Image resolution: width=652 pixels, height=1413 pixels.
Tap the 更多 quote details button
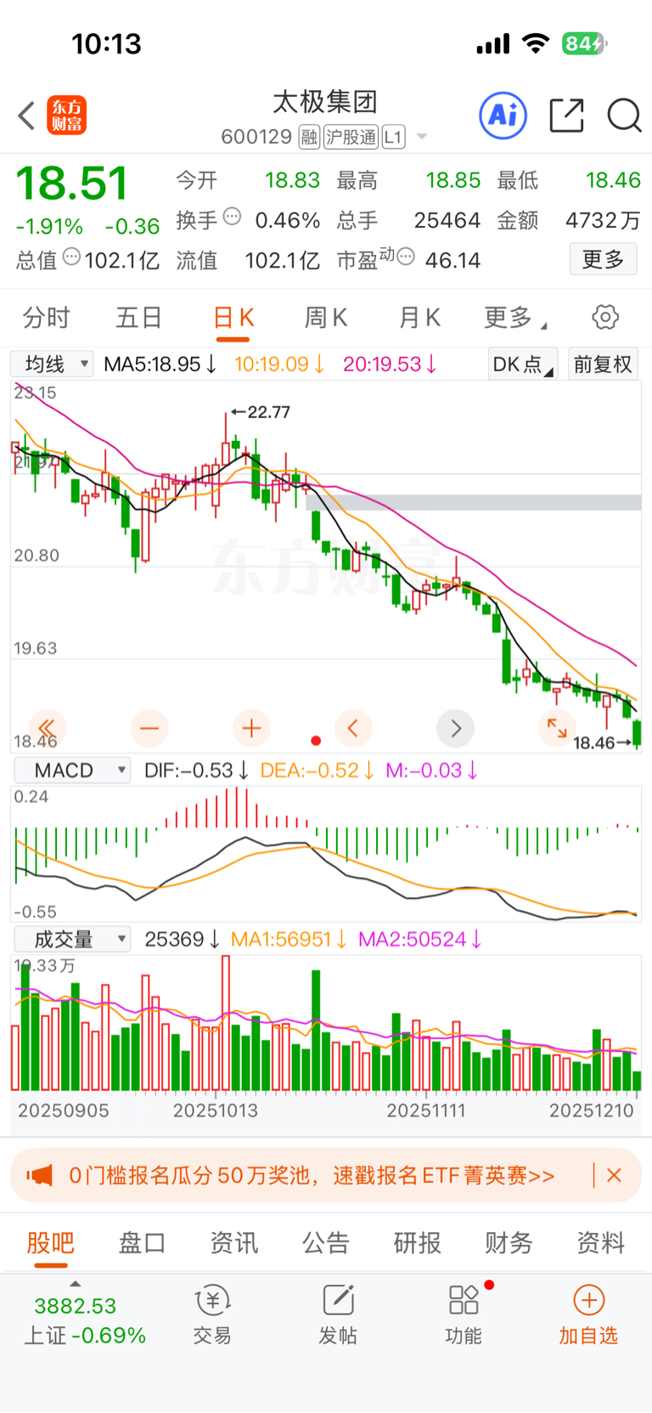point(603,259)
